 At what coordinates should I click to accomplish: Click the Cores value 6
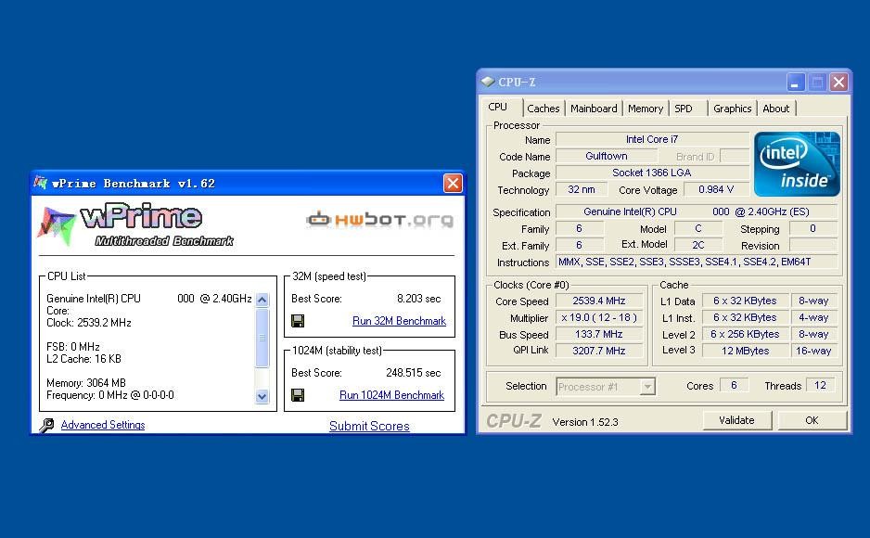(734, 385)
